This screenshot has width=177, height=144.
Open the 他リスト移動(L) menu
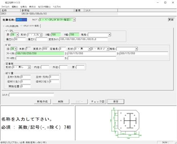coord(44,7)
